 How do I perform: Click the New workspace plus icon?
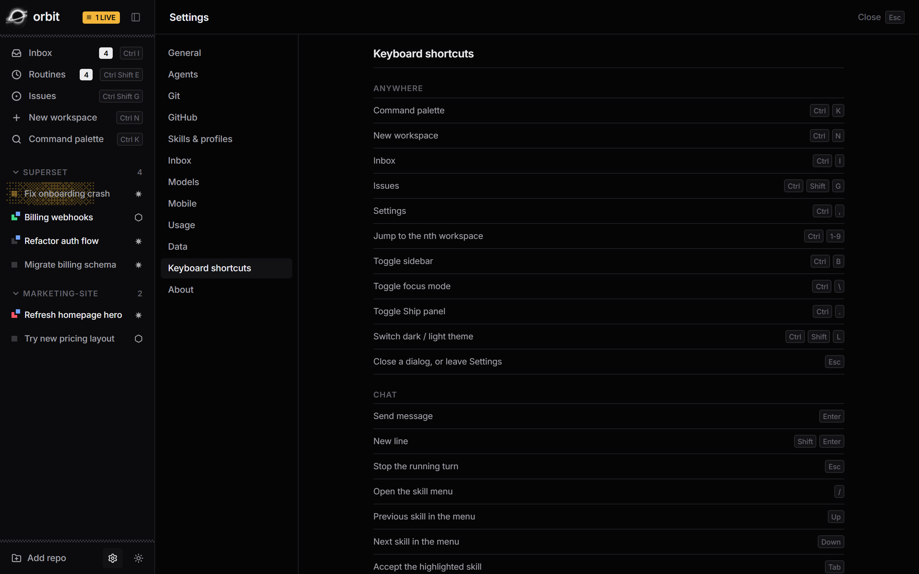coord(16,118)
